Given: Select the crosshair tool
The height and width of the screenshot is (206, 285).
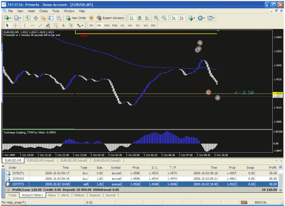Looking at the screenshot, I should 15,26.
